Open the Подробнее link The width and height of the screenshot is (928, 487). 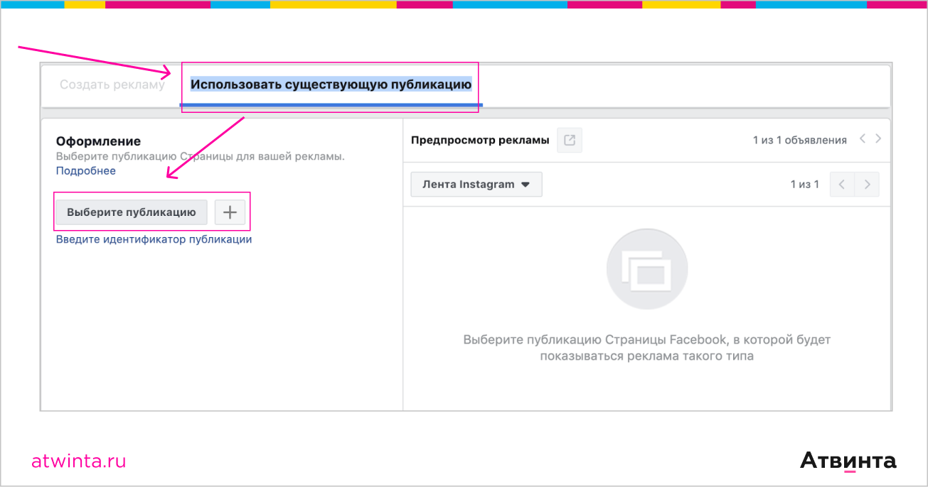point(86,171)
